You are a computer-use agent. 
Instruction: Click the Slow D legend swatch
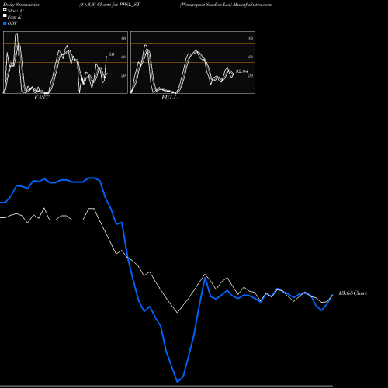click(x=5, y=10)
